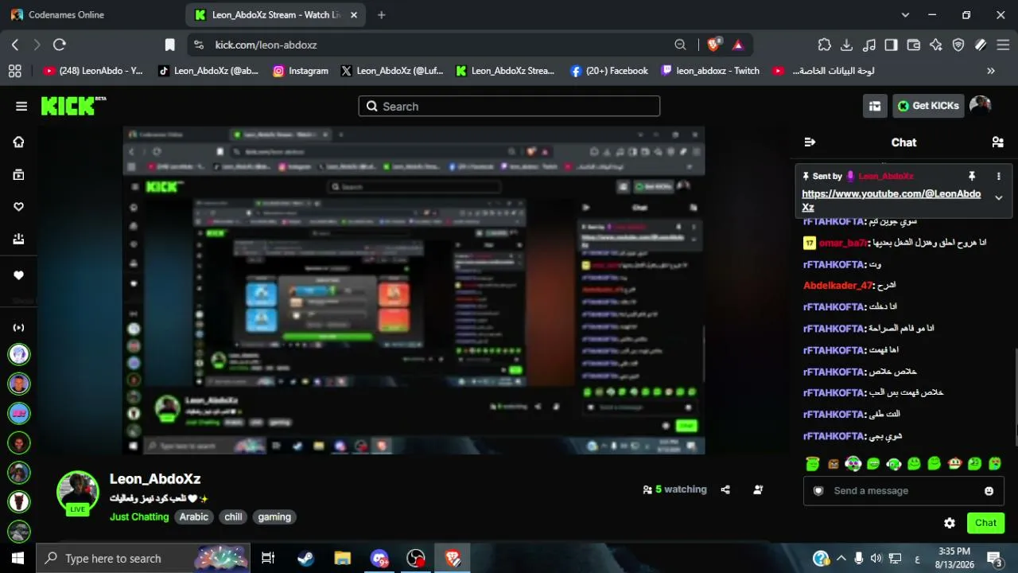Open the Instagram bookmark
1018x573 pixels.
[301, 71]
